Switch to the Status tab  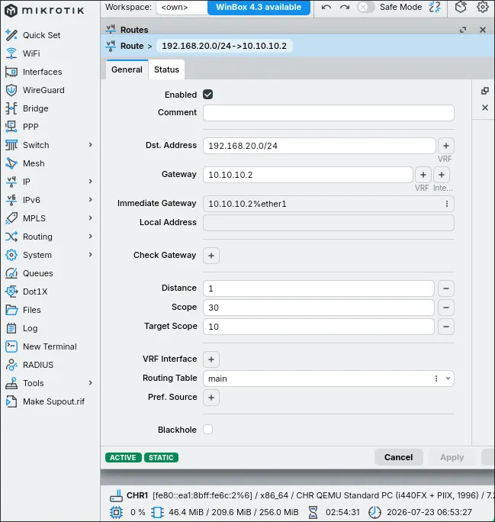pos(166,69)
